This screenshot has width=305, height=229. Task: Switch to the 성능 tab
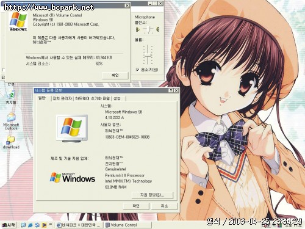click(x=117, y=99)
